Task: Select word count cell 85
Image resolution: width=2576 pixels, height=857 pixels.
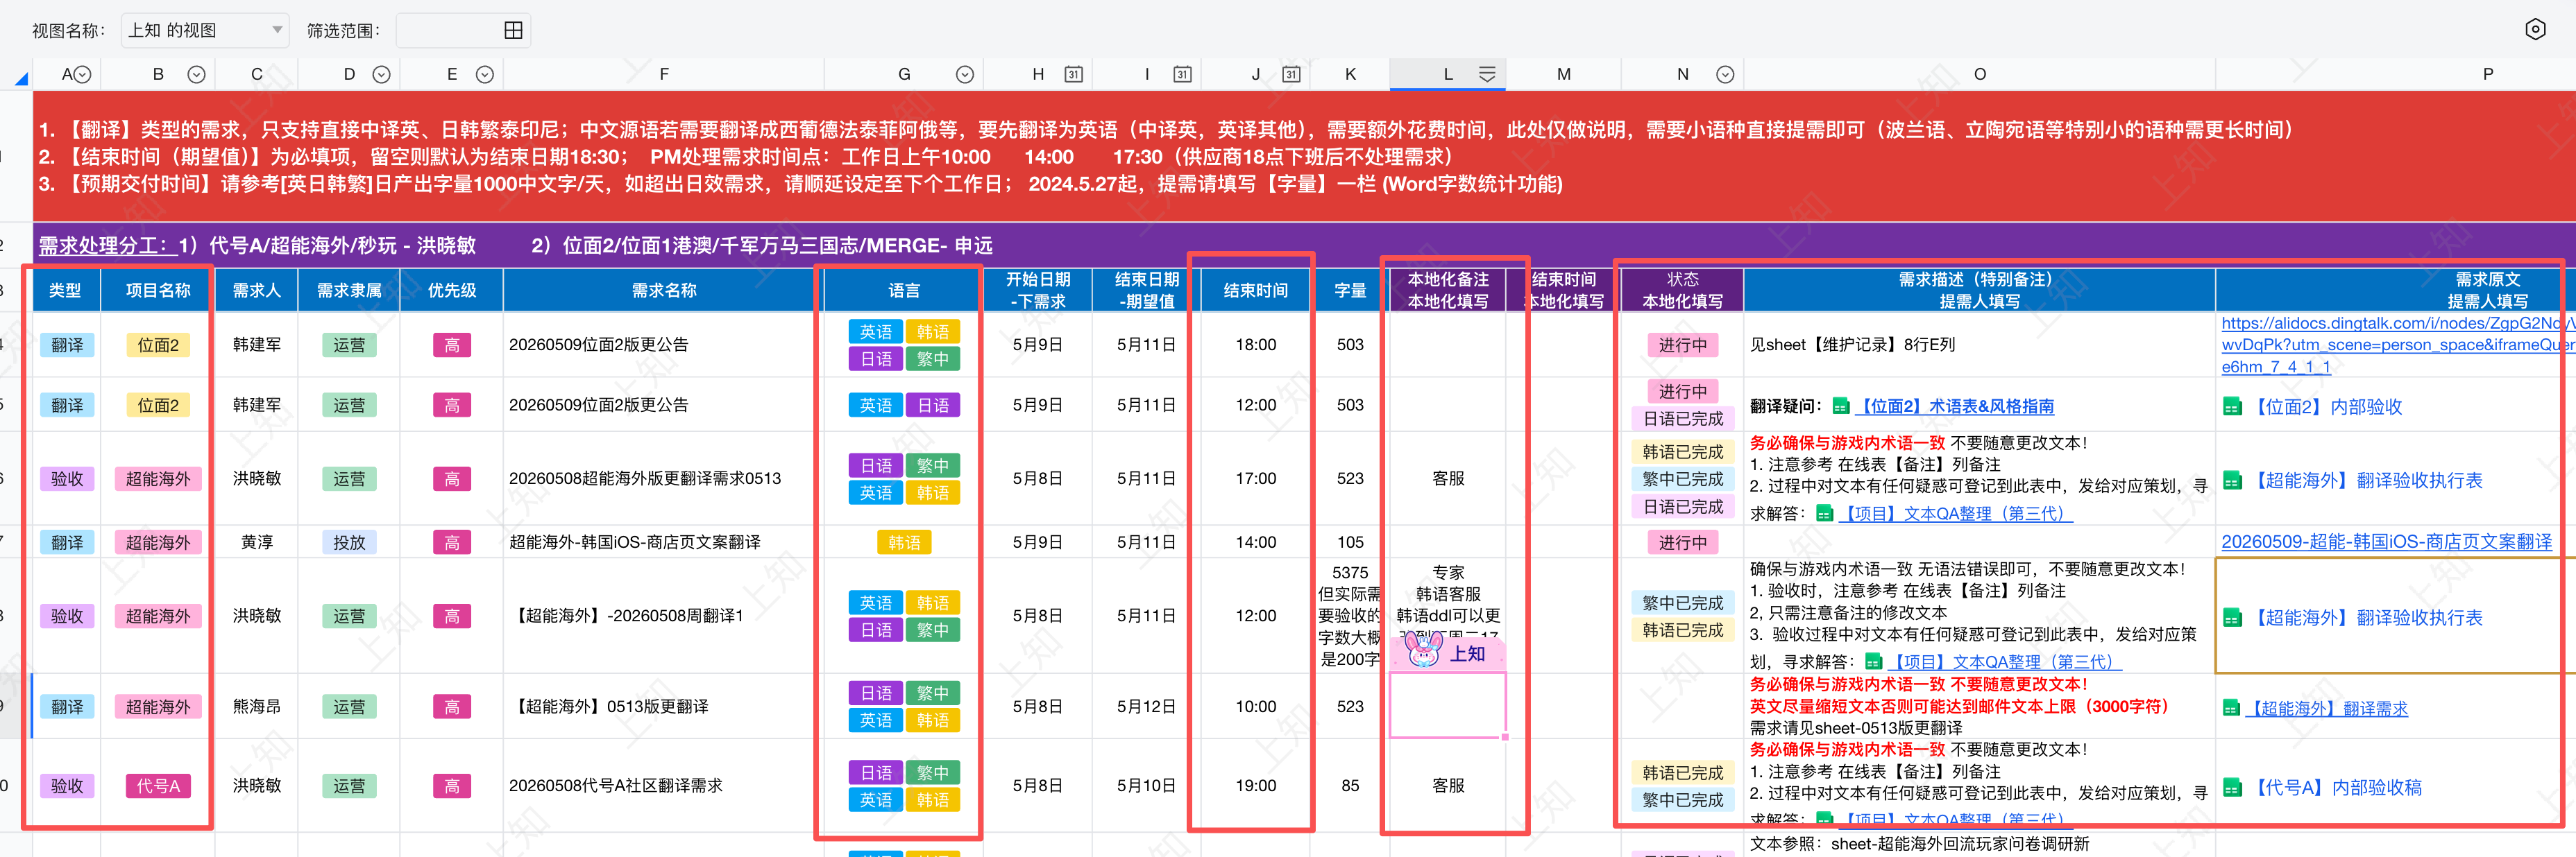Action: point(1350,786)
